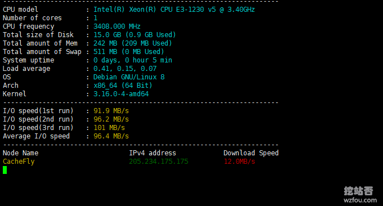Click the 3rd run I/O speed 101 MB/s

pyautogui.click(x=109, y=128)
